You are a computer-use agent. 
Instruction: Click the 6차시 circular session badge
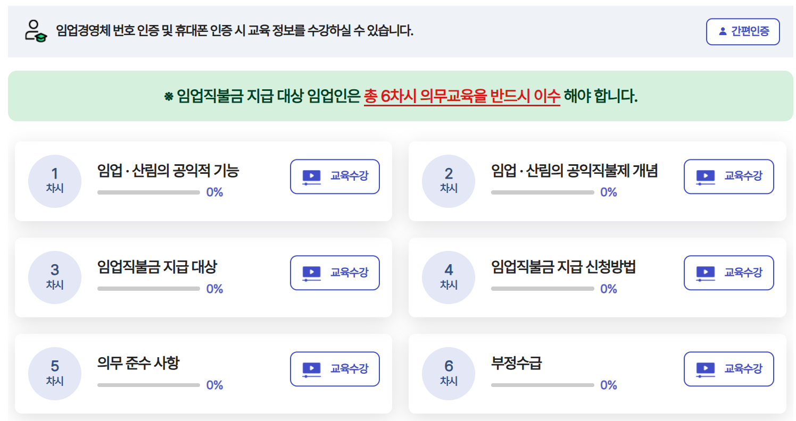coord(449,373)
